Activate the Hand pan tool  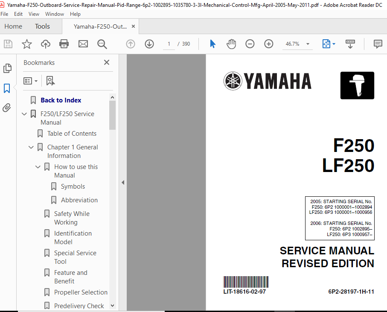pyautogui.click(x=231, y=44)
